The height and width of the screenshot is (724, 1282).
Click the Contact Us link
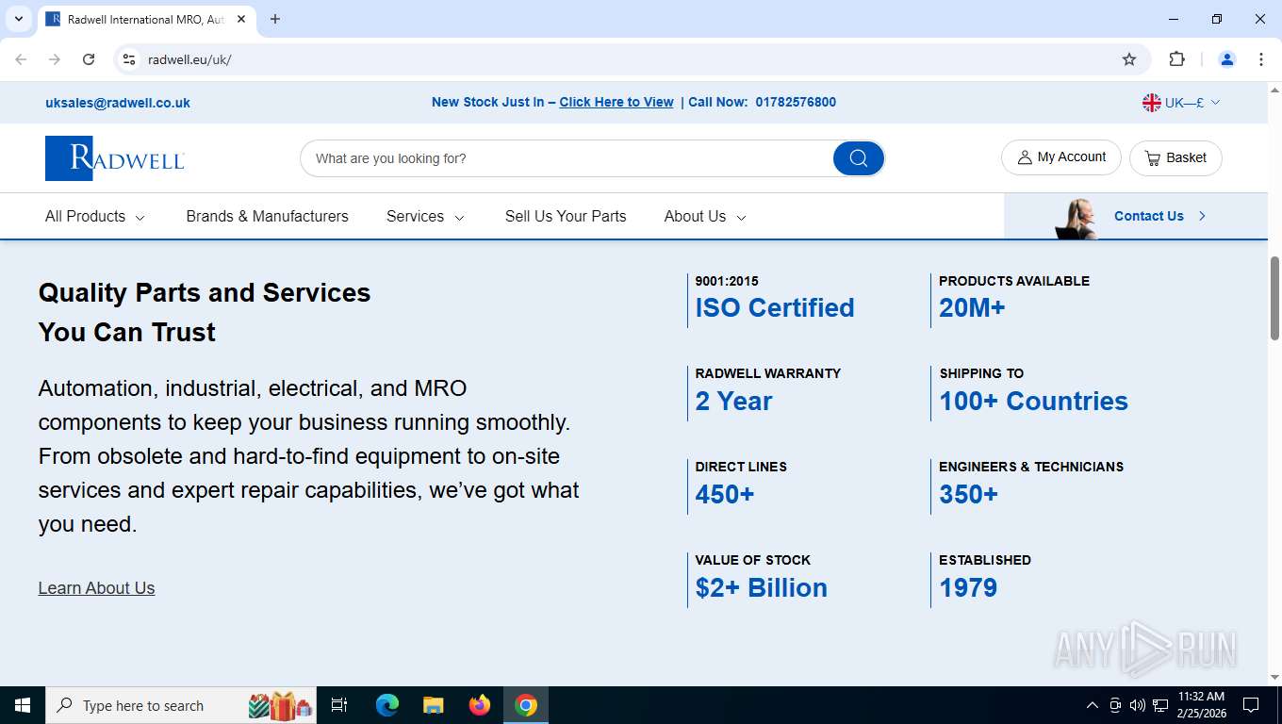(1149, 216)
